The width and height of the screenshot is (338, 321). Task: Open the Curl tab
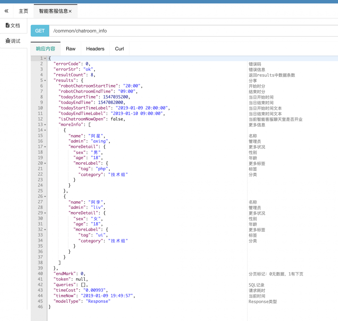pos(119,48)
